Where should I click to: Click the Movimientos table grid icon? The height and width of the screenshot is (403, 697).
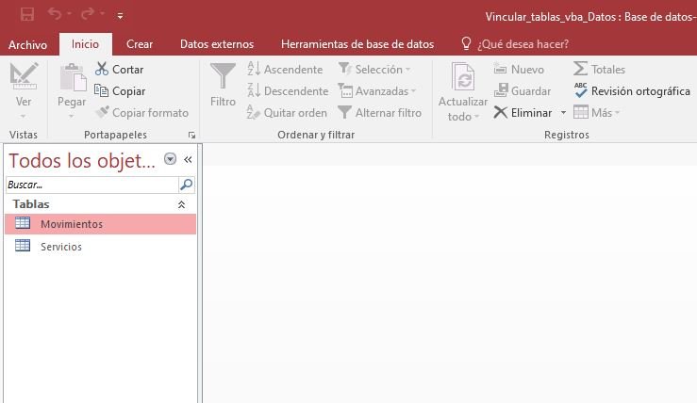[23, 223]
